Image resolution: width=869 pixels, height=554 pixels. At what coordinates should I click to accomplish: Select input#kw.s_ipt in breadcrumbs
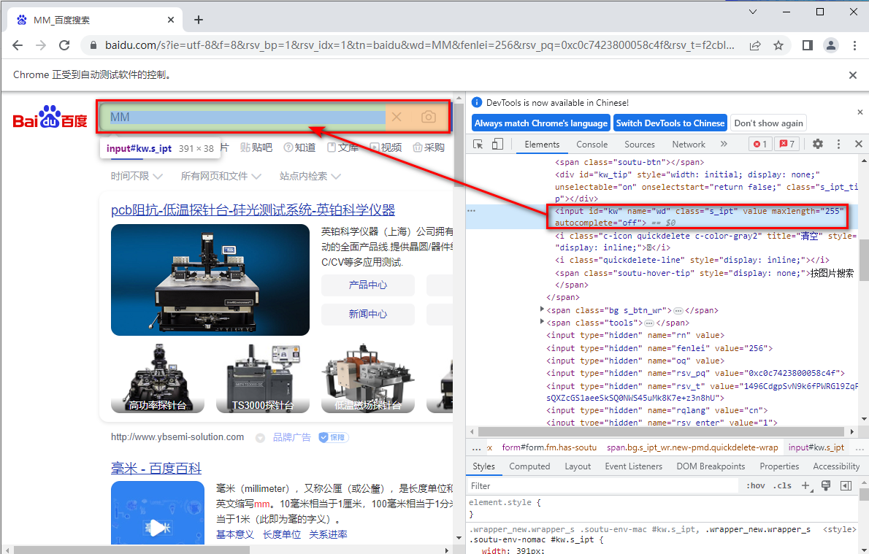[816, 447]
